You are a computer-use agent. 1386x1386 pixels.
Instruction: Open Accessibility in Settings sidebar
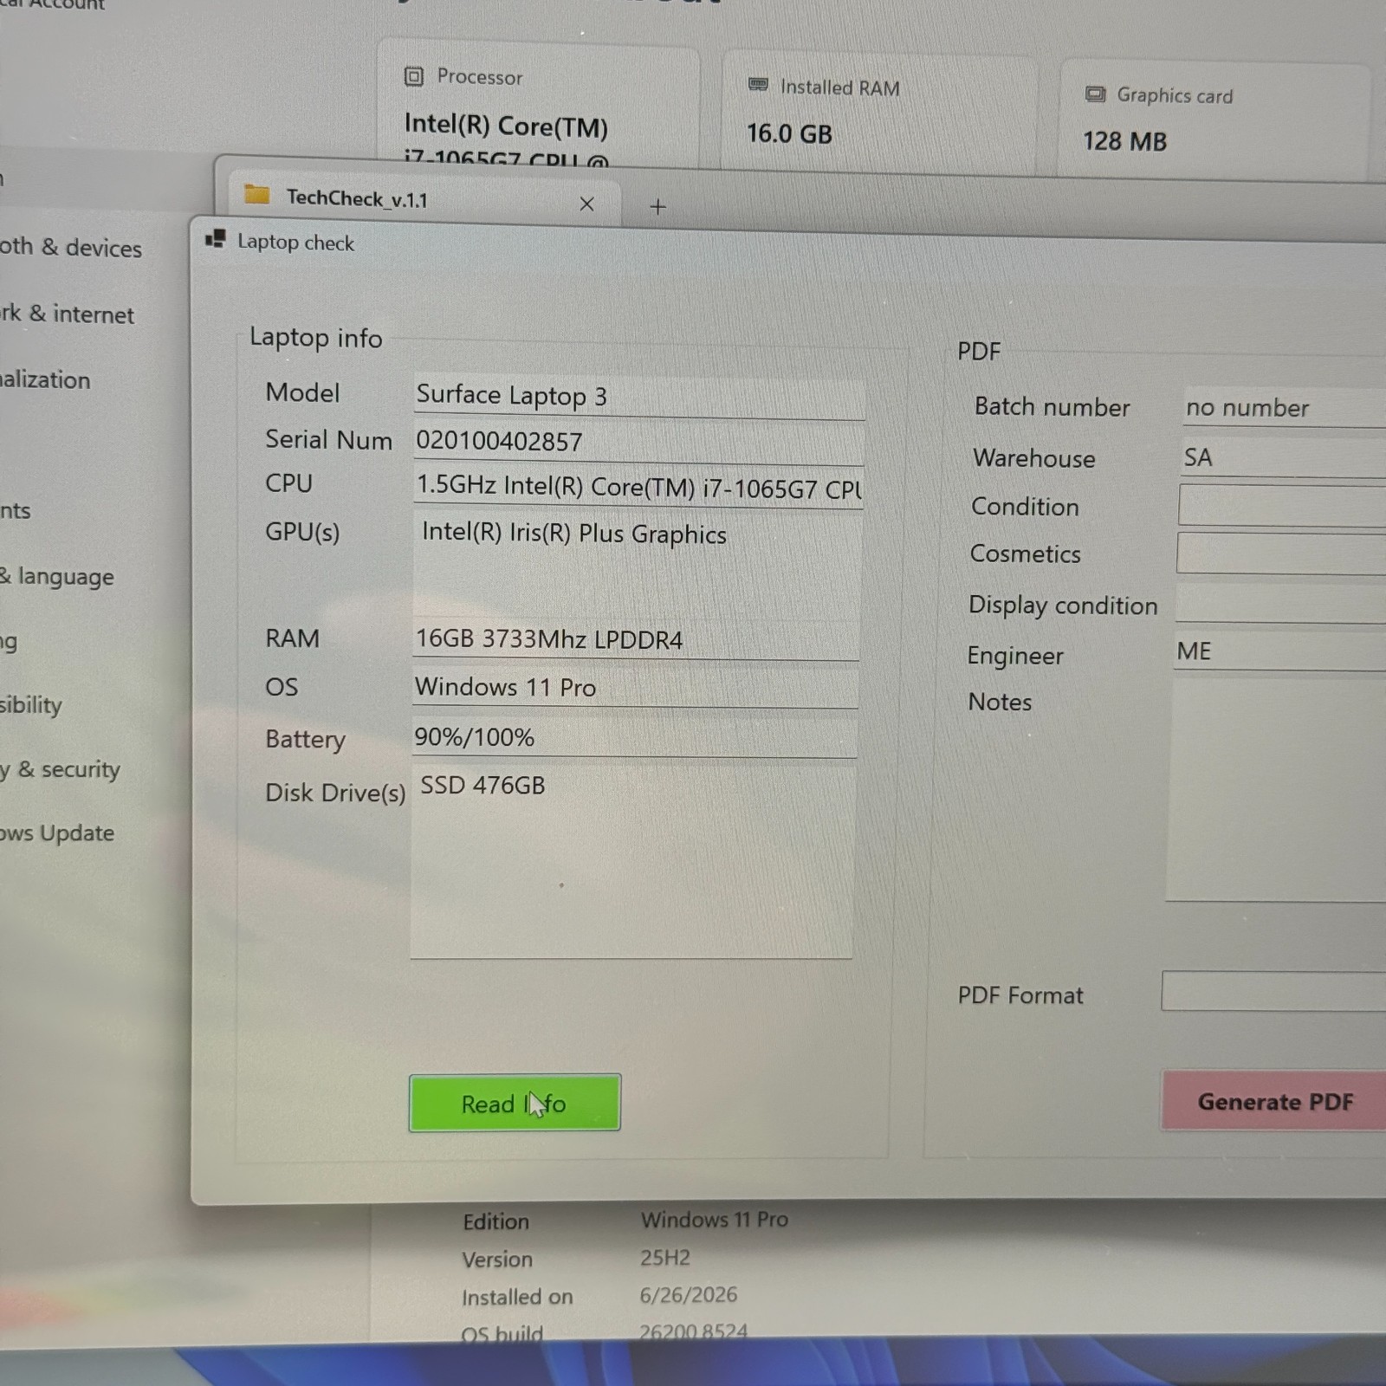pyautogui.click(x=31, y=704)
